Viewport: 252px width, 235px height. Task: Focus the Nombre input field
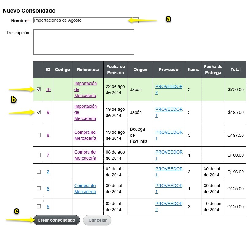pyautogui.click(x=86, y=20)
